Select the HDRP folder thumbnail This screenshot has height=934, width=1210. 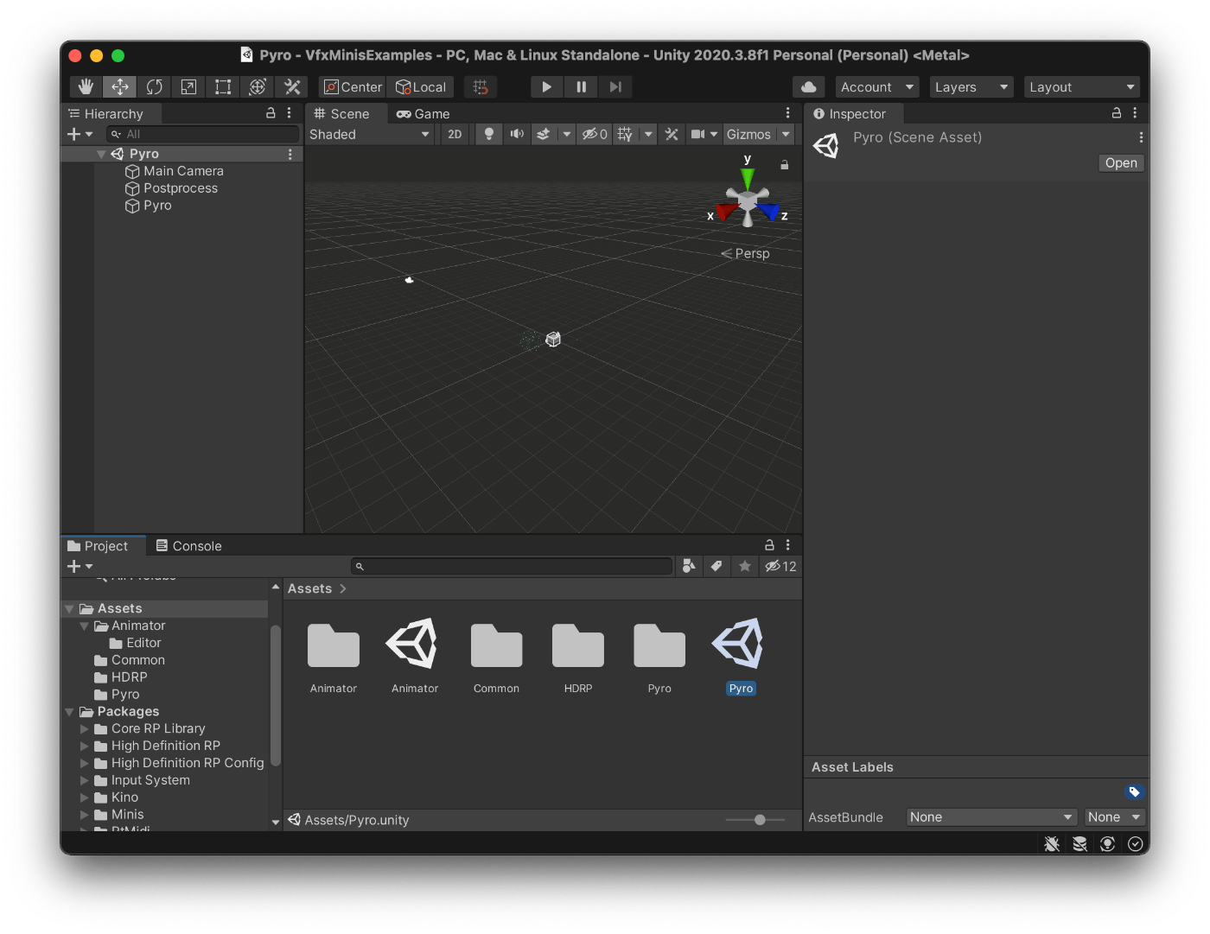pyautogui.click(x=578, y=655)
